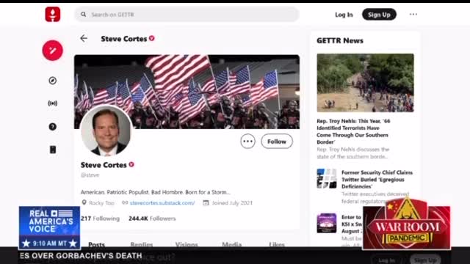Open the Rep. Troy Nehls news headline

354,131
